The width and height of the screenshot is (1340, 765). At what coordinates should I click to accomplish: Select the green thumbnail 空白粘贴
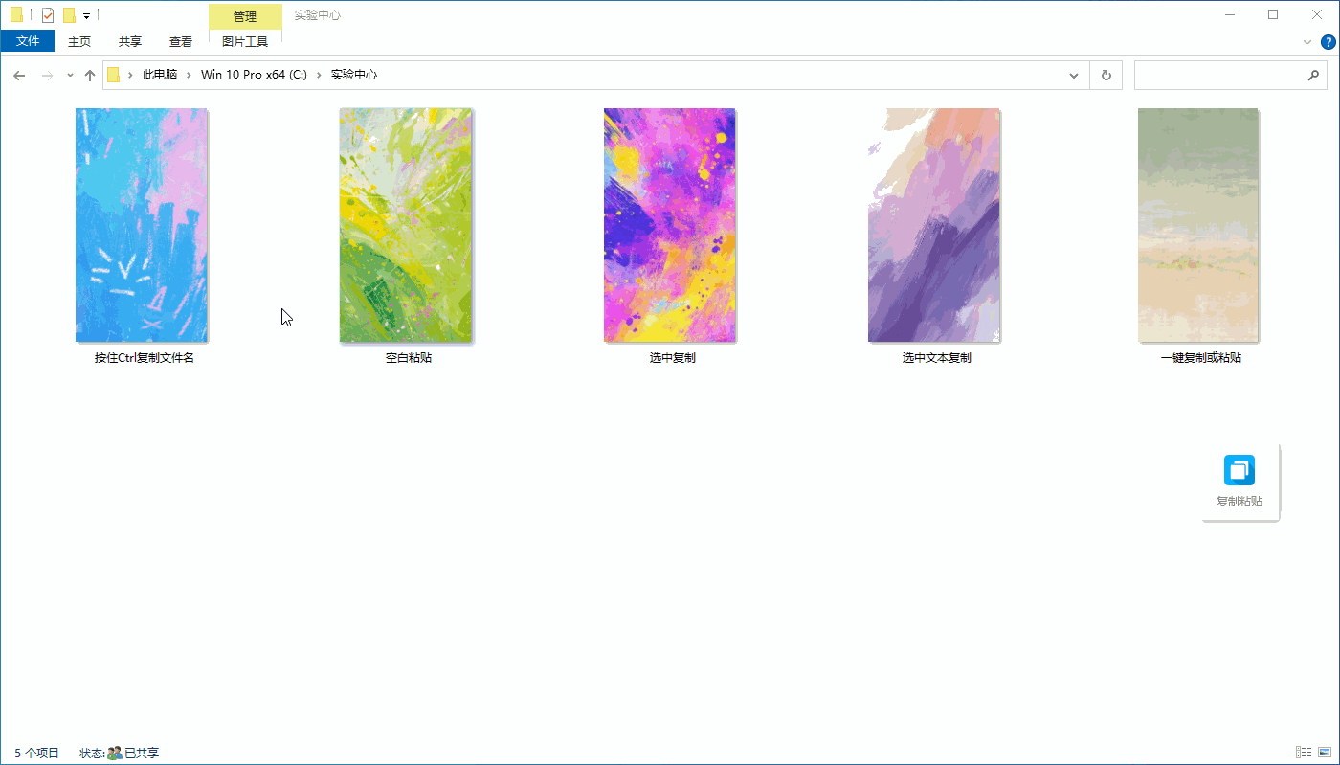coord(406,225)
